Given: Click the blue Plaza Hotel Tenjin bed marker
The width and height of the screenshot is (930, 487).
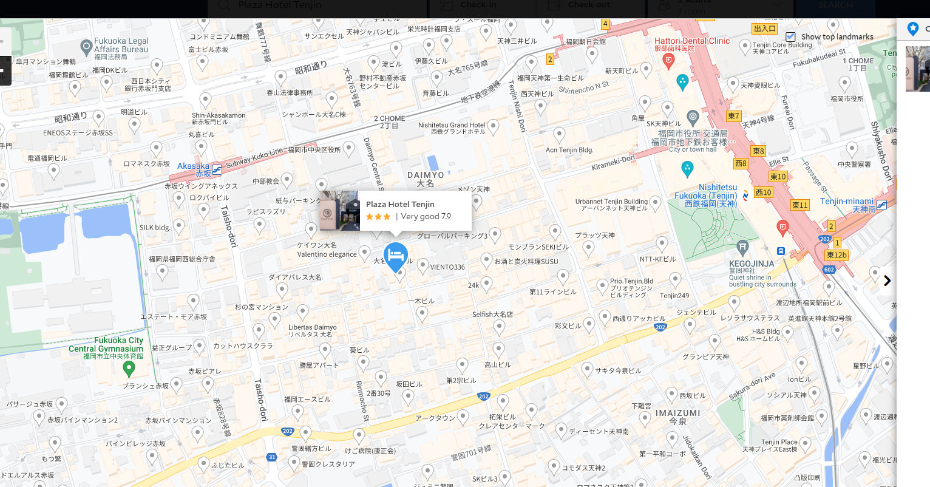Looking at the screenshot, I should coord(396,255).
